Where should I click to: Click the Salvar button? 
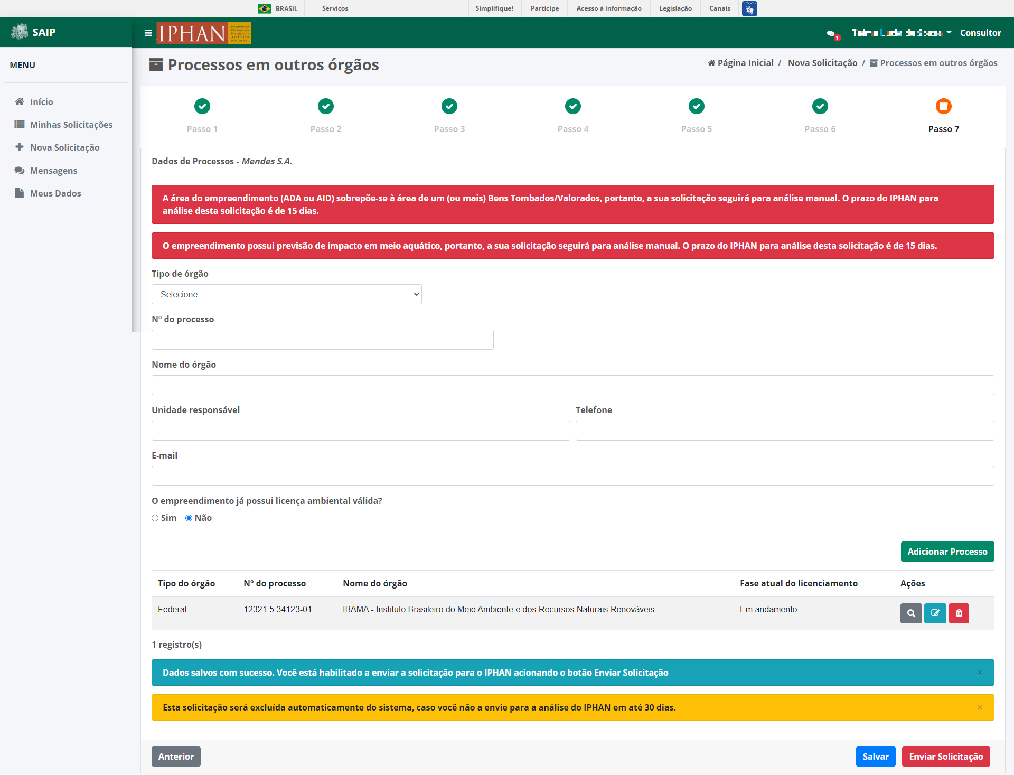click(876, 757)
